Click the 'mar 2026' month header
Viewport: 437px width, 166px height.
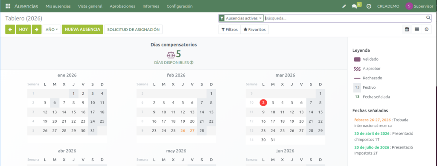[286, 75]
